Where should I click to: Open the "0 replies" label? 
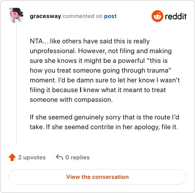pos(78,157)
